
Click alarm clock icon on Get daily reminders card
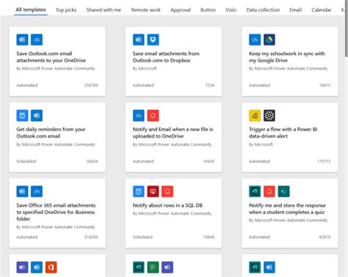(x=22, y=116)
